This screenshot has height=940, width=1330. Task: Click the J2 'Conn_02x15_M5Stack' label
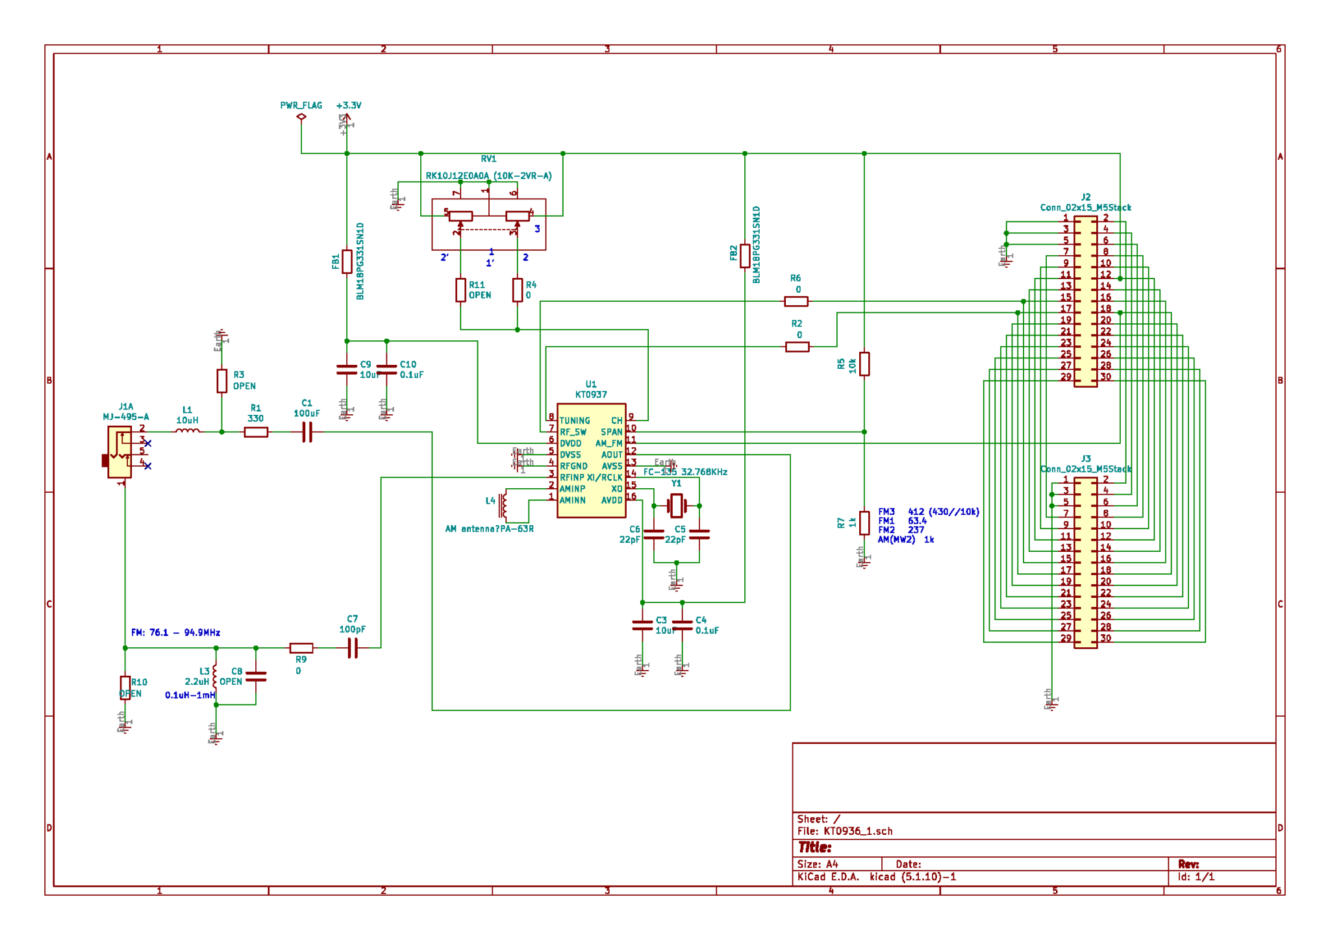[x=1086, y=208]
